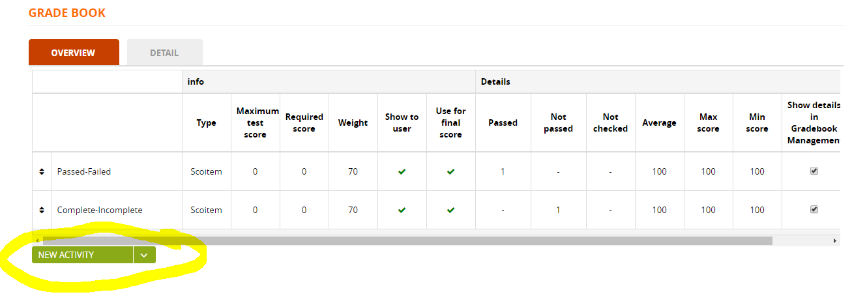The height and width of the screenshot is (303, 867).
Task: Click the Weight column header
Action: tap(353, 123)
